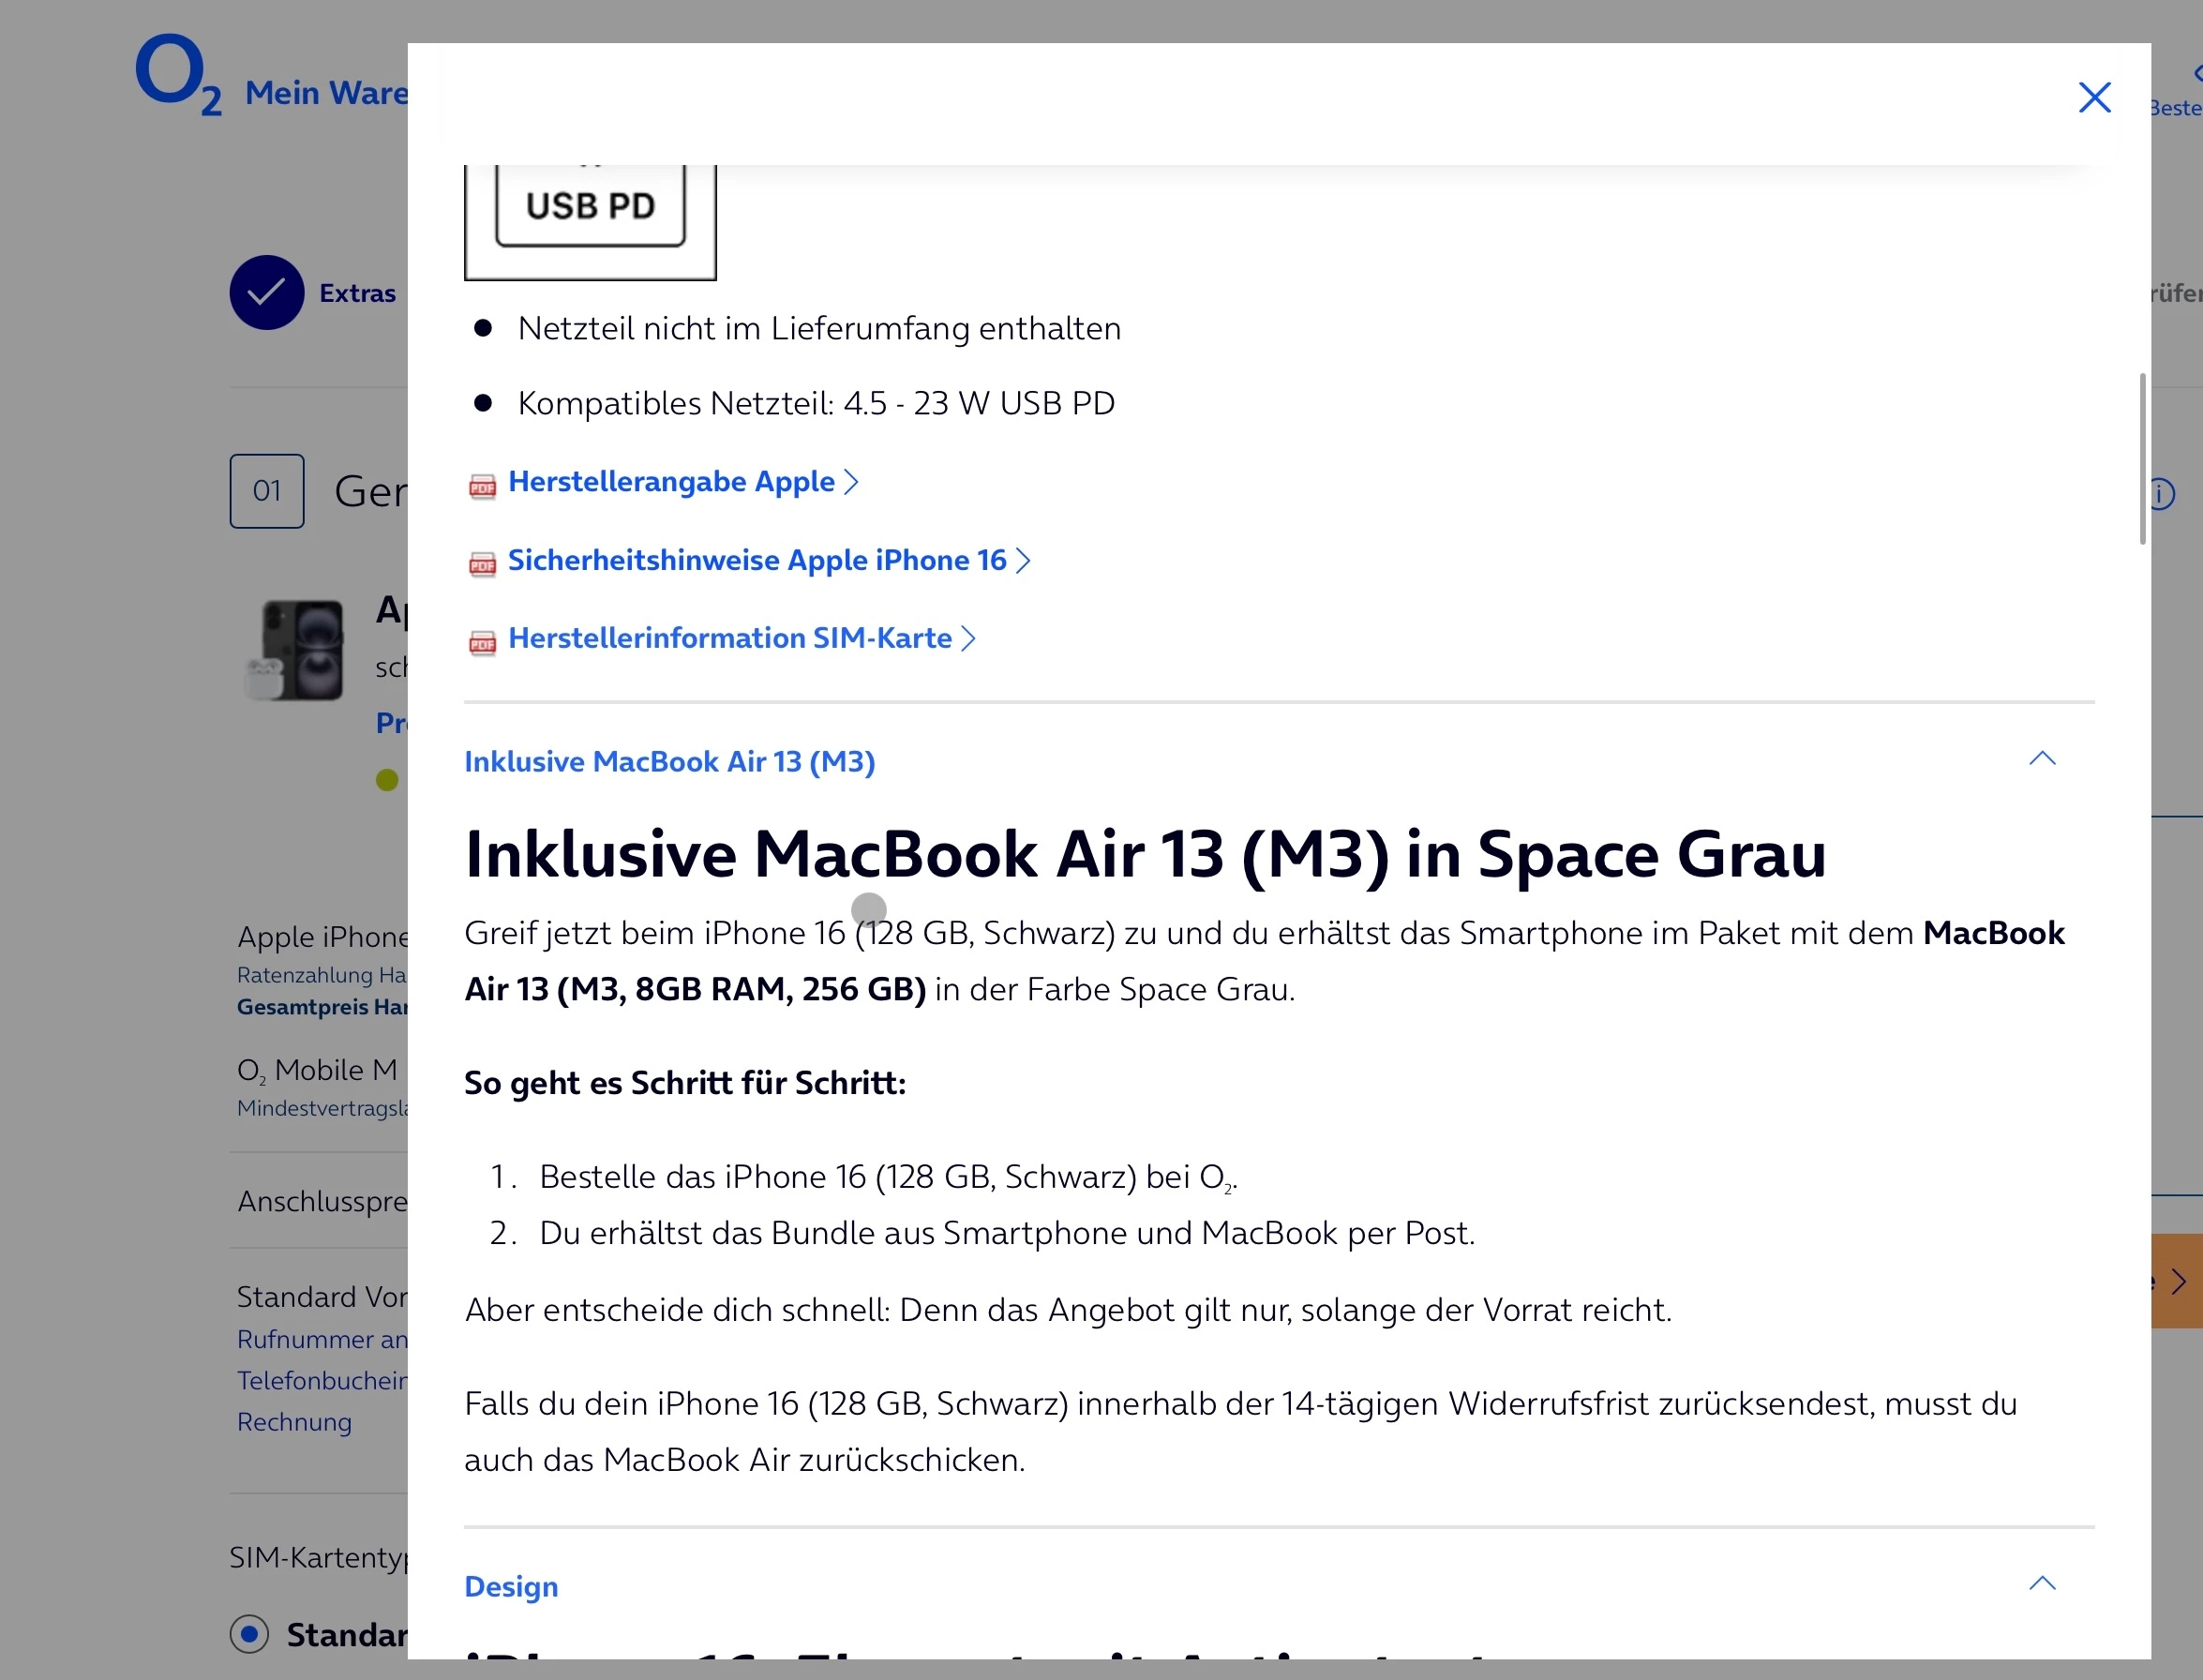2203x1680 pixels.
Task: Close the product details modal
Action: coord(2094,98)
